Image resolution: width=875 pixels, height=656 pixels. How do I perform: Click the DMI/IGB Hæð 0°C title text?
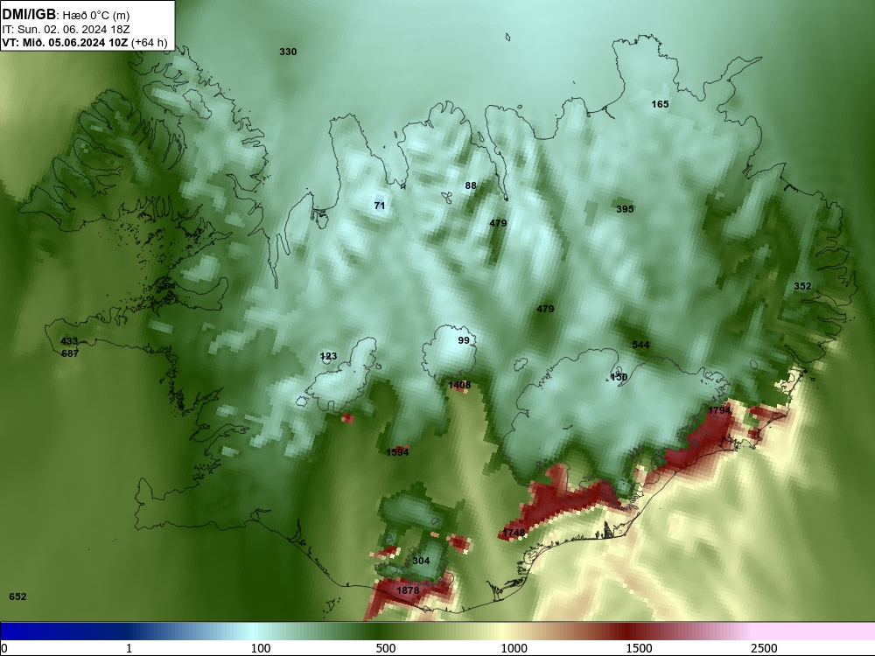pyautogui.click(x=66, y=15)
